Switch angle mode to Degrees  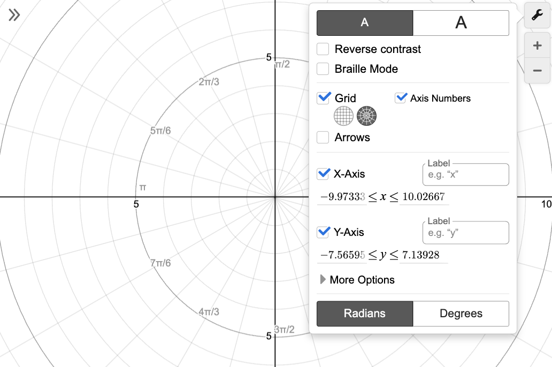point(461,314)
